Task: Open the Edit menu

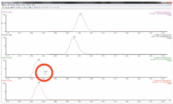Action: (8, 5)
